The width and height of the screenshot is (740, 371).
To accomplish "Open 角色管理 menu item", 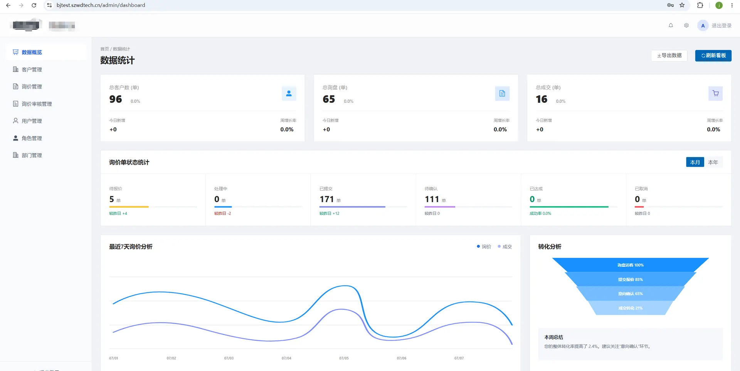I will (46, 138).
